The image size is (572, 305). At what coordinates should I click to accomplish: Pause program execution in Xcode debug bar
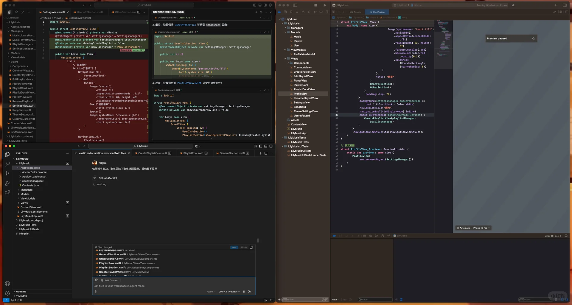[x=340, y=236]
